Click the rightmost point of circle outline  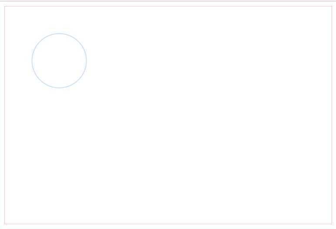click(x=86, y=61)
